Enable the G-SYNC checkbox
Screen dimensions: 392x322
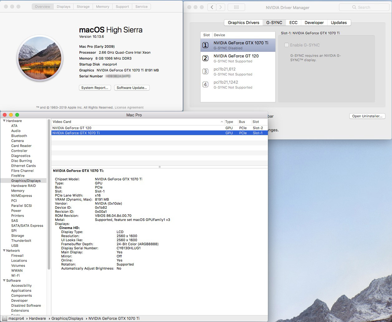coord(287,45)
